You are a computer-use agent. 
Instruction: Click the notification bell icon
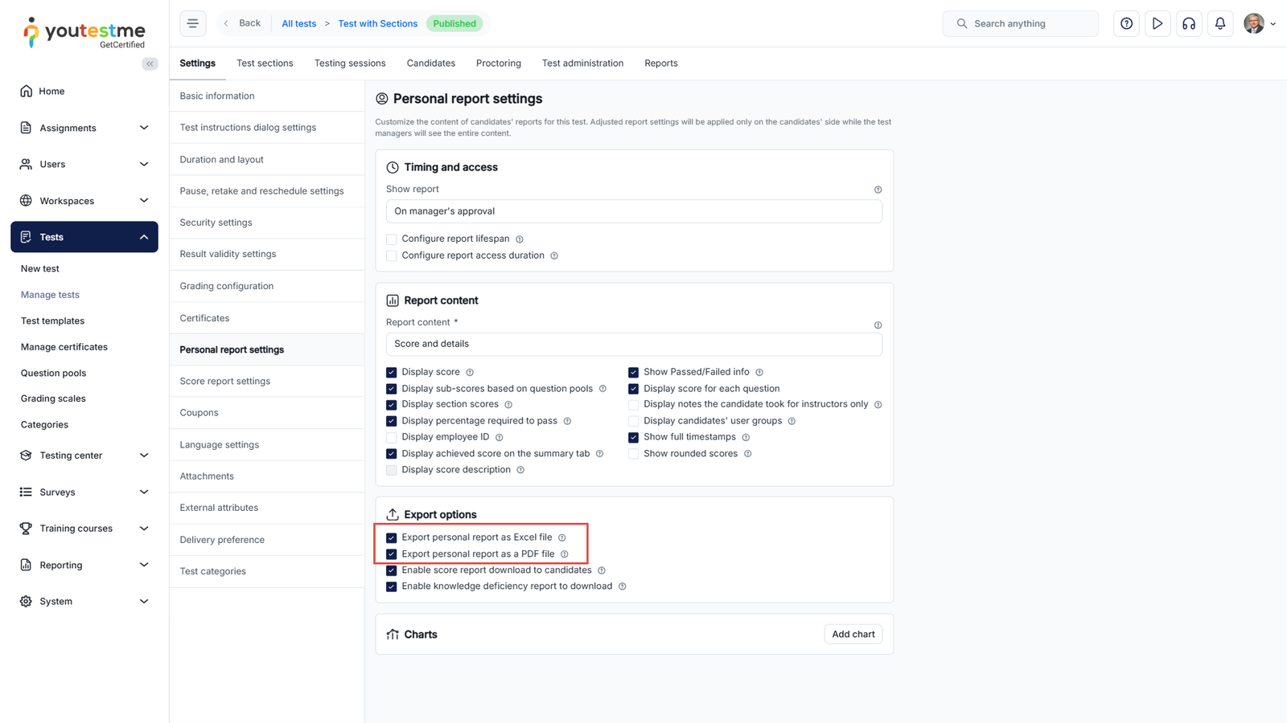point(1219,24)
